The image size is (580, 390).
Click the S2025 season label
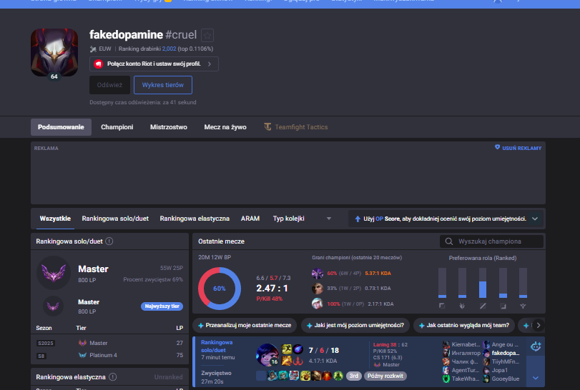tap(46, 343)
